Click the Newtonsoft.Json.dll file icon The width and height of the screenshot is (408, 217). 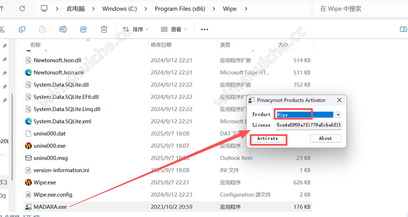pos(28,60)
